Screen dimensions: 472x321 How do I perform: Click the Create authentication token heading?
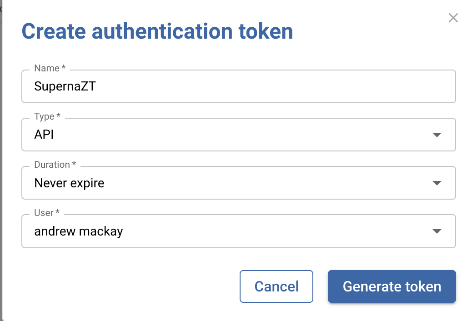[x=157, y=32]
